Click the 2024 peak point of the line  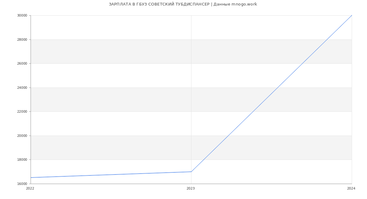(x=351, y=16)
